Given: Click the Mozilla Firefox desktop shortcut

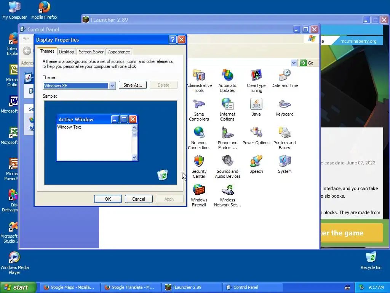Looking at the screenshot, I should (x=44, y=10).
